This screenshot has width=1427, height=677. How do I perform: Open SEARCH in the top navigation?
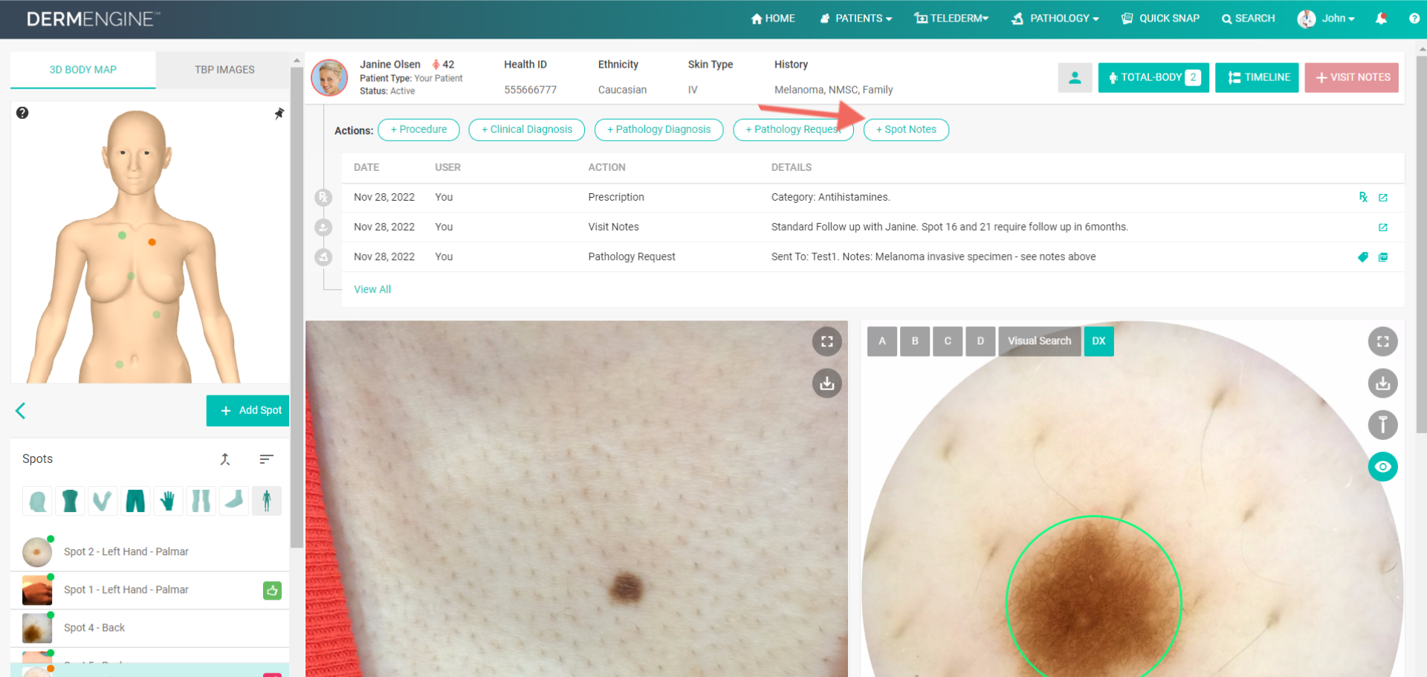click(x=1248, y=19)
